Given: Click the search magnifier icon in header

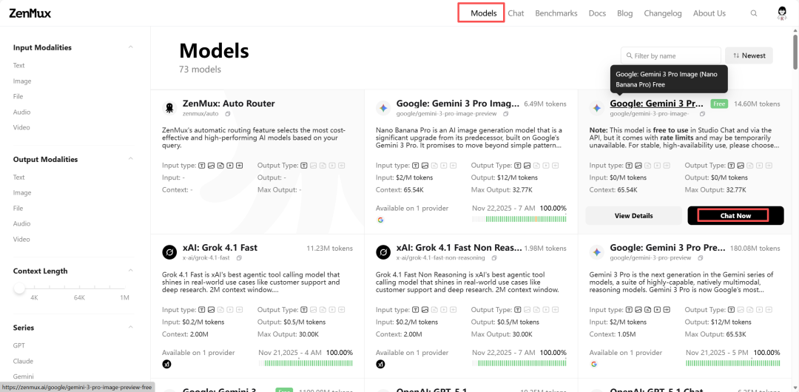Looking at the screenshot, I should (x=754, y=13).
